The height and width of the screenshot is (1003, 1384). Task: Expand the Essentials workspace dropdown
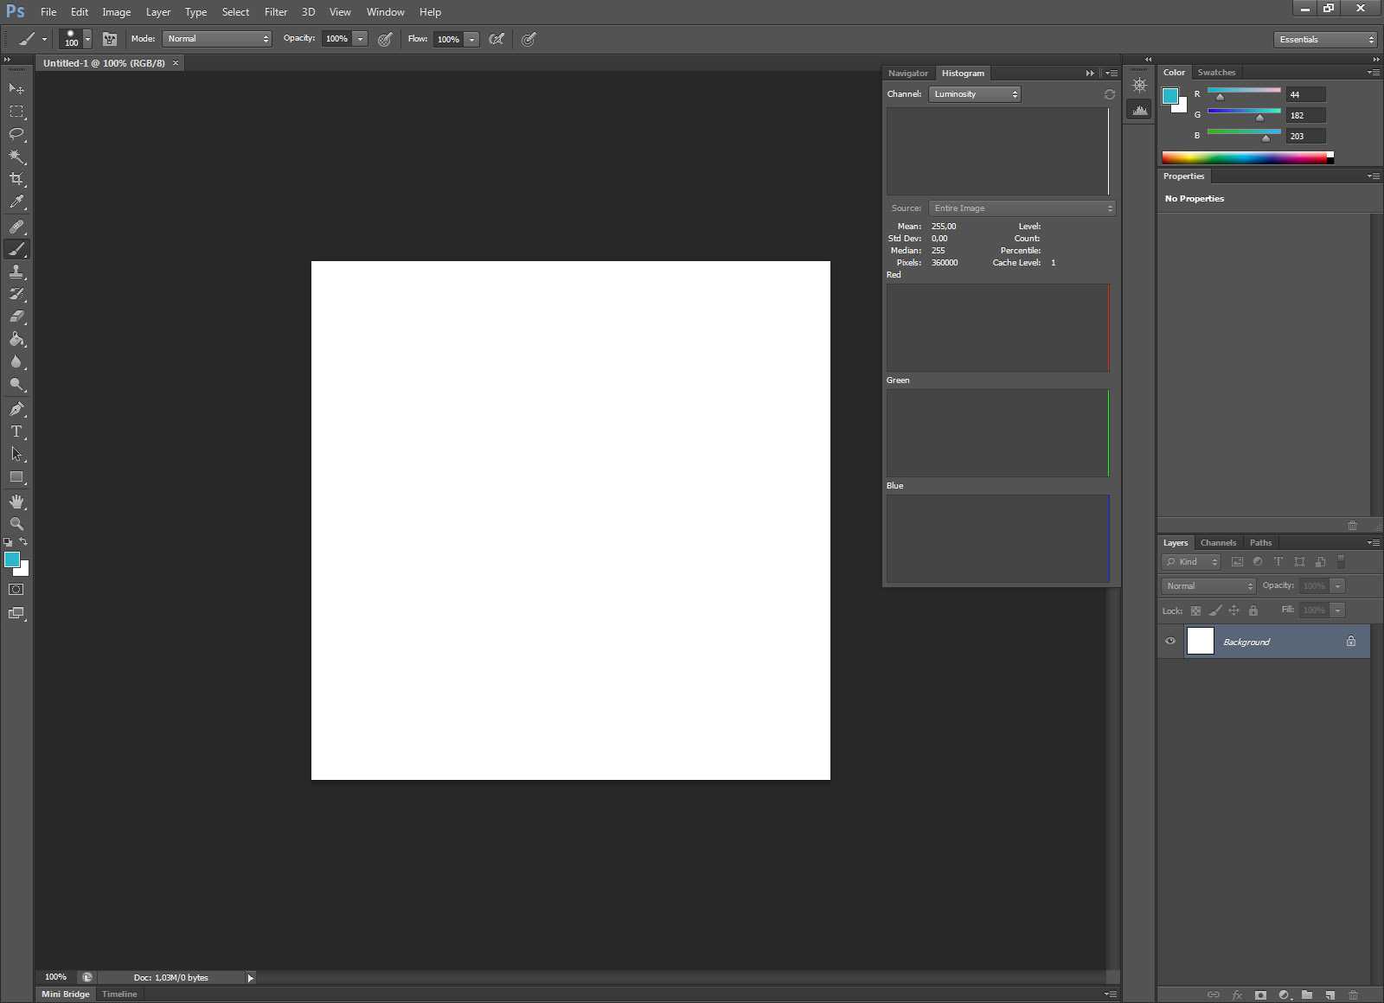tap(1324, 40)
